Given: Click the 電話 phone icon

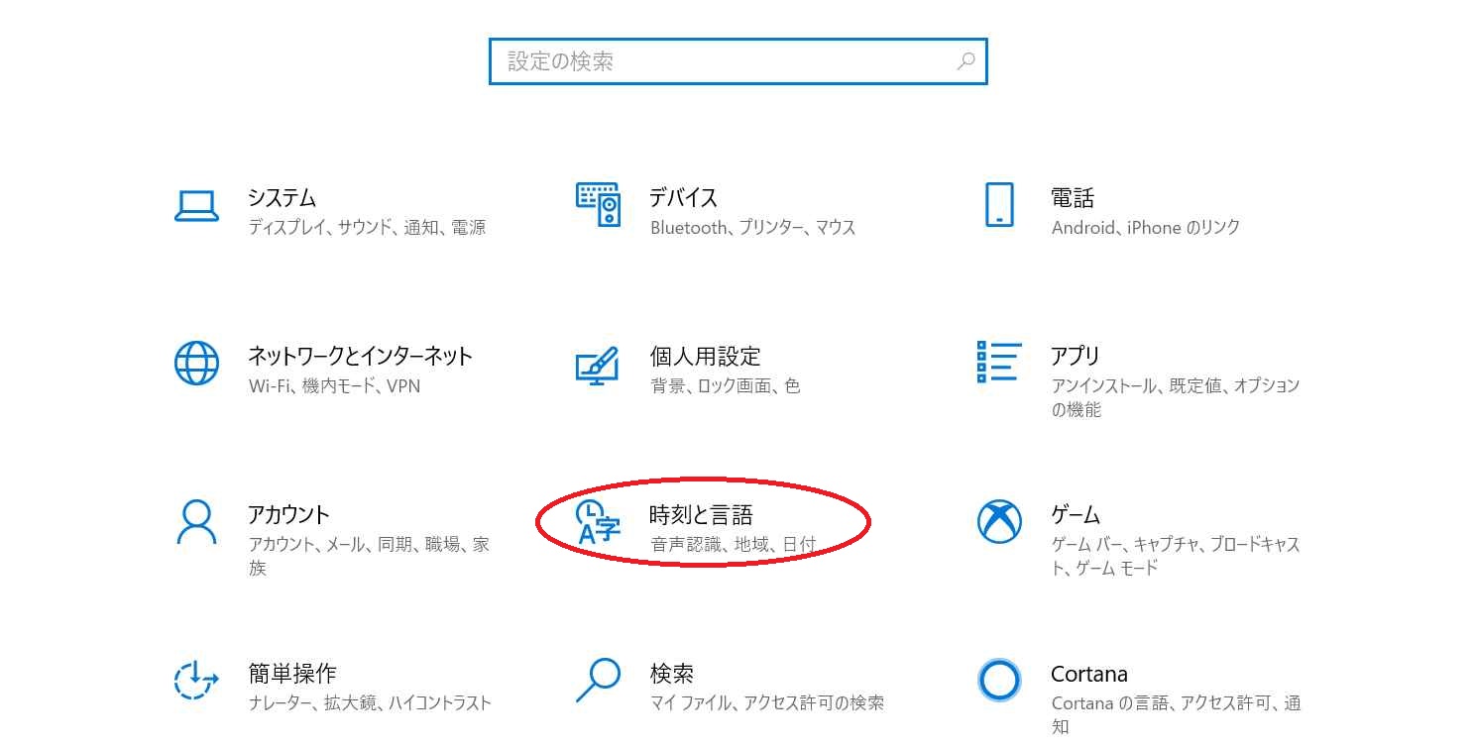Looking at the screenshot, I should coord(999,205).
